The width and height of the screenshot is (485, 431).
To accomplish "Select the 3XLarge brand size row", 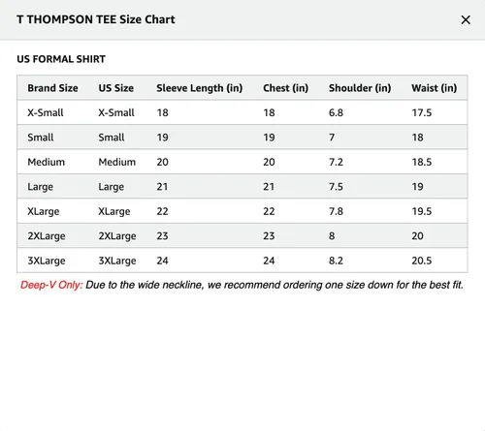I will pos(242,261).
